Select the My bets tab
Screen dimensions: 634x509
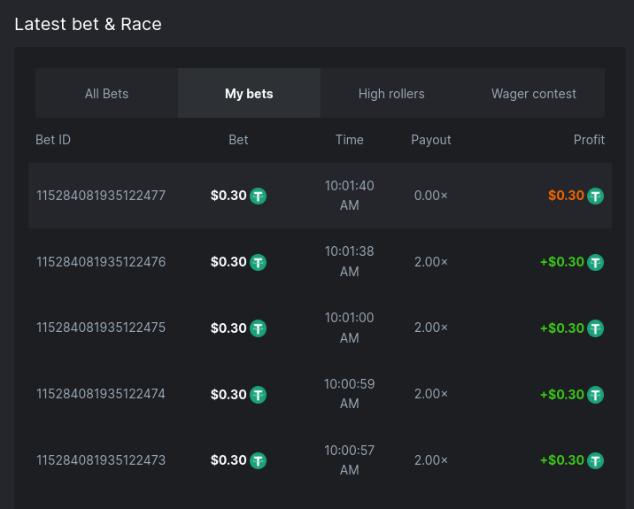(x=249, y=94)
